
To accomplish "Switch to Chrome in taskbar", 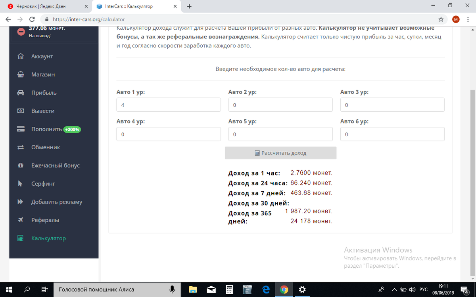I will coord(284,289).
